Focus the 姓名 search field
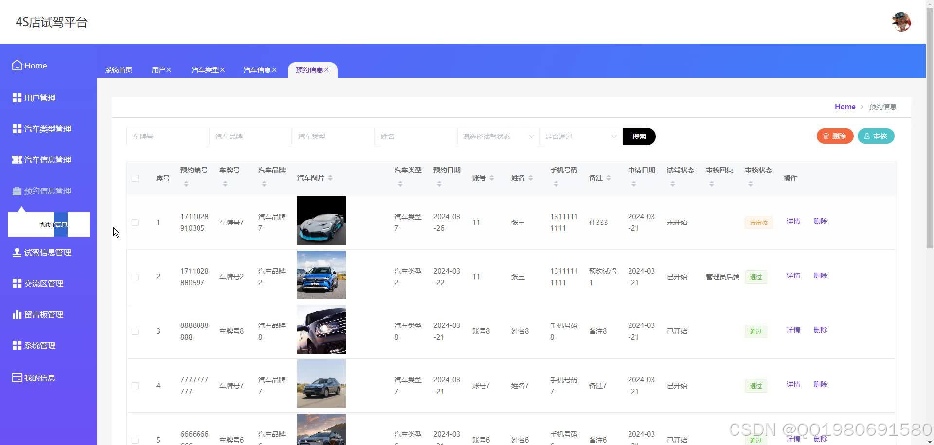934x445 pixels. pyautogui.click(x=416, y=137)
